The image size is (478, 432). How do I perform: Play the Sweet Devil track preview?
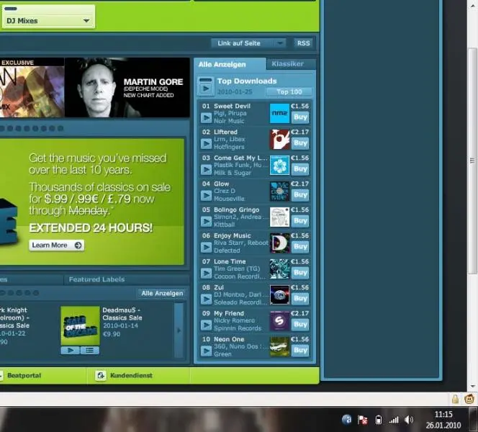pos(206,117)
